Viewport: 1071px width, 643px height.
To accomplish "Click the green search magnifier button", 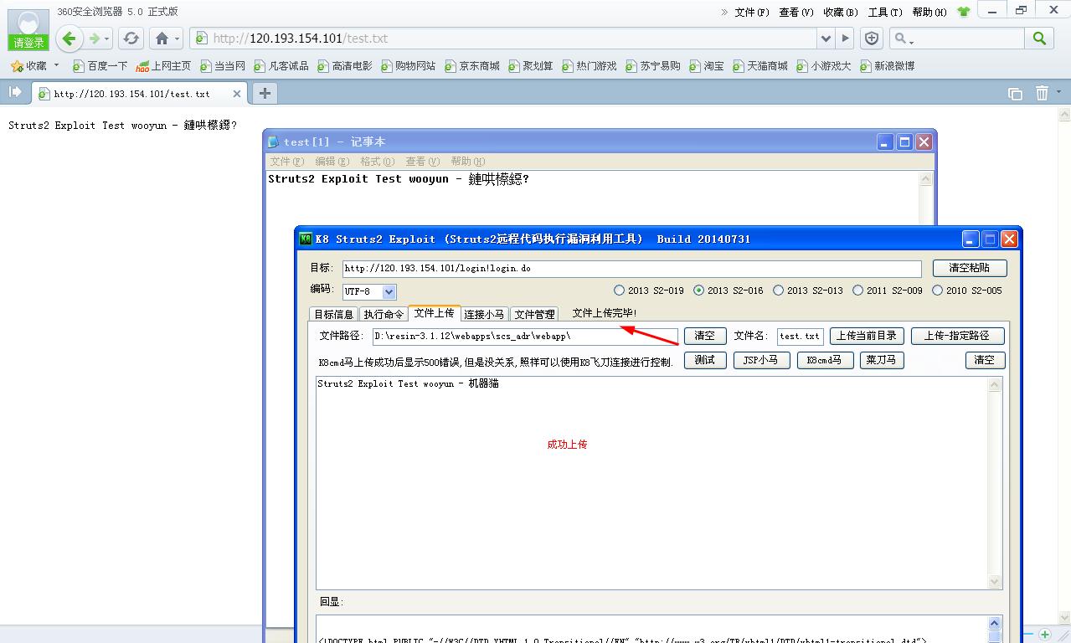I will click(1039, 39).
